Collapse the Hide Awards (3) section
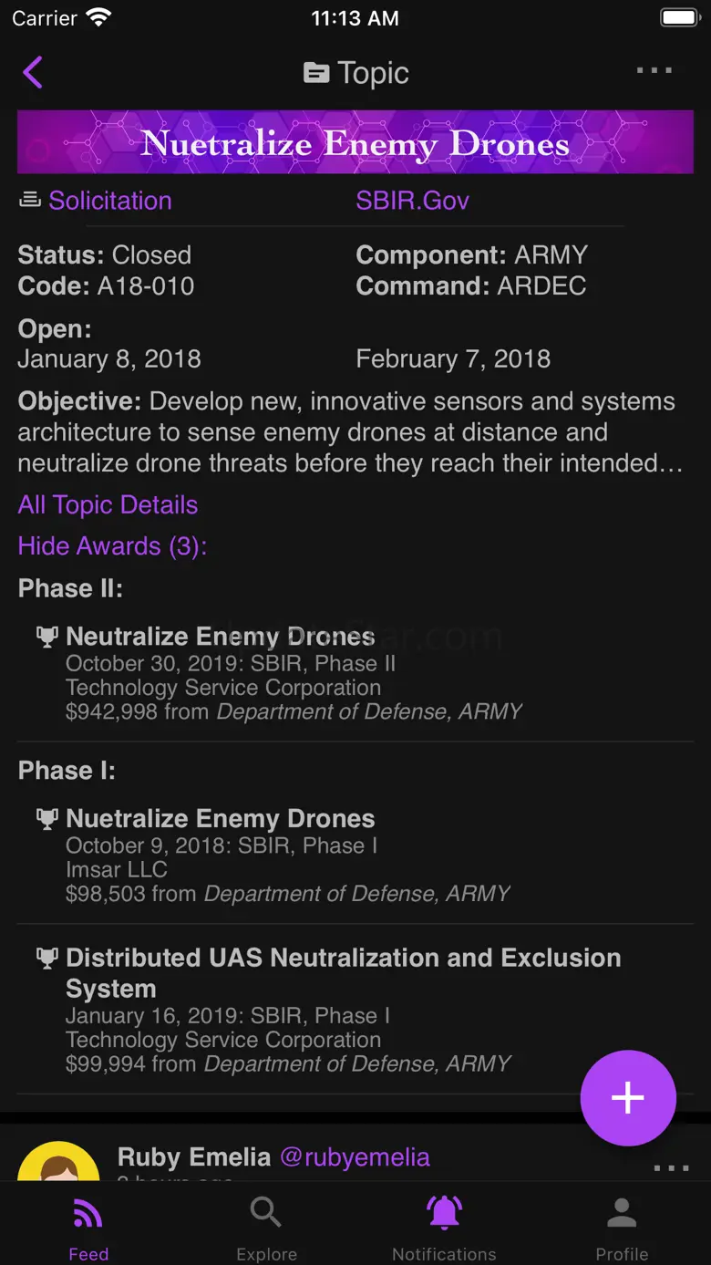 (x=112, y=546)
